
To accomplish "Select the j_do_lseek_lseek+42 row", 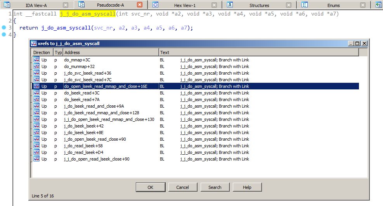I will click(x=196, y=126).
